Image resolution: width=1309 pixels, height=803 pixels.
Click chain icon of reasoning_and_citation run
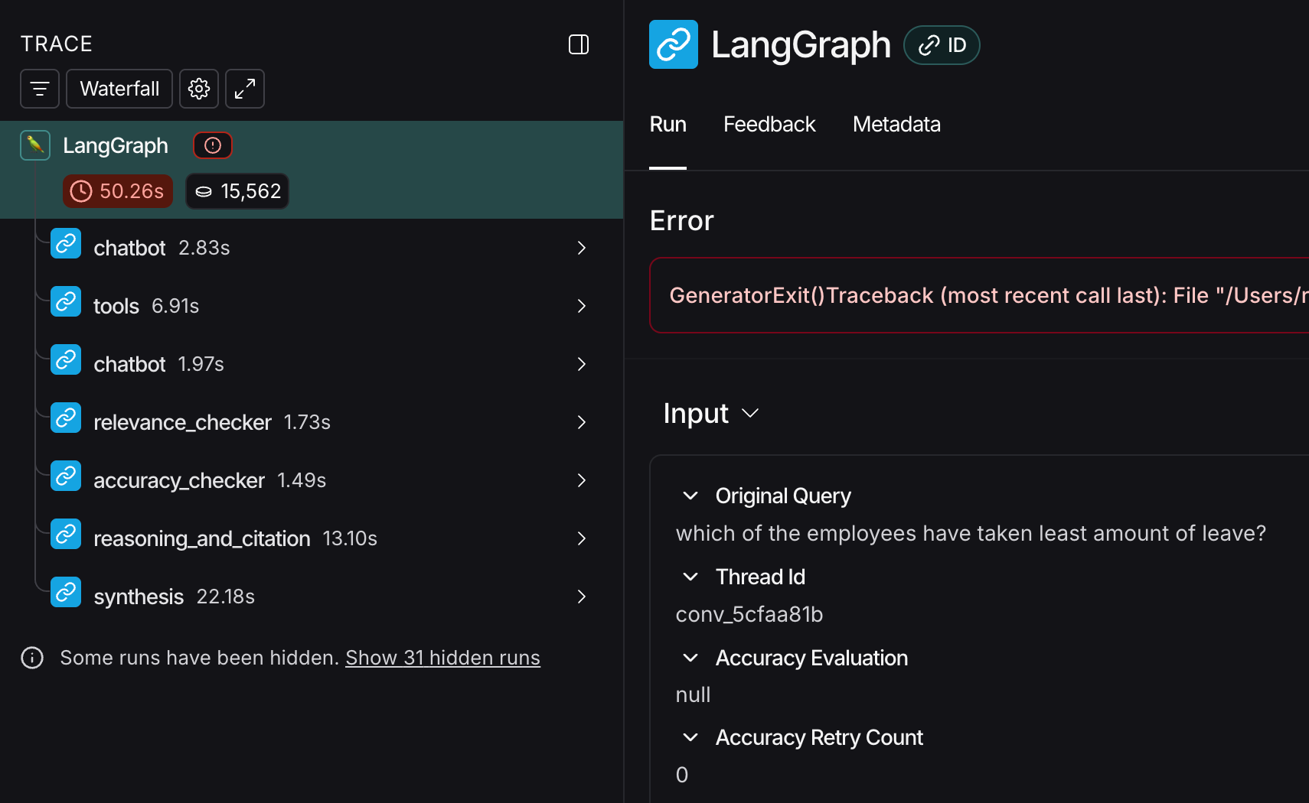point(66,535)
